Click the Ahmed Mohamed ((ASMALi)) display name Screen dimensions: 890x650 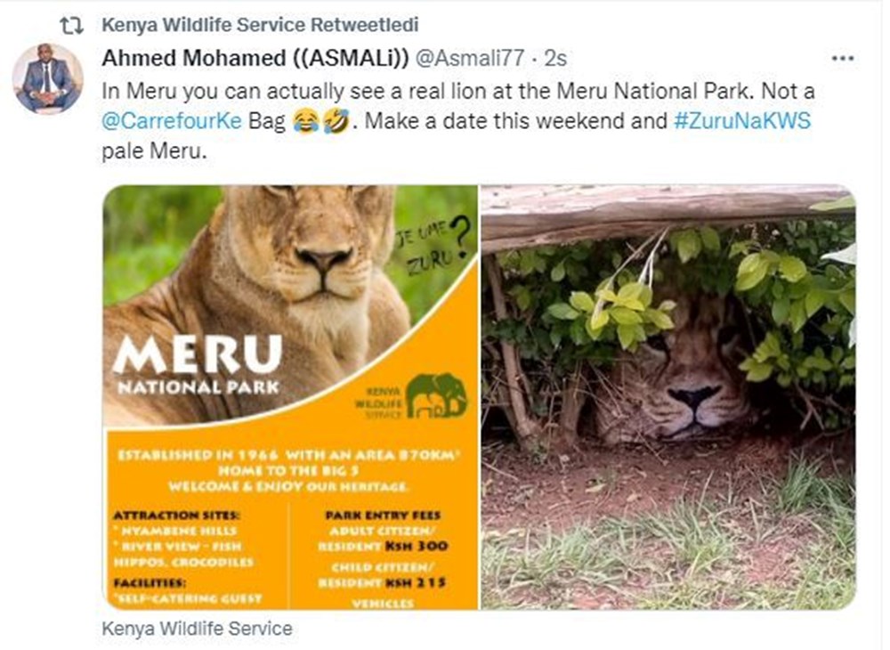[x=255, y=58]
